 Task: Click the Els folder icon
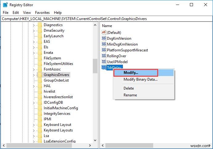point(40,47)
